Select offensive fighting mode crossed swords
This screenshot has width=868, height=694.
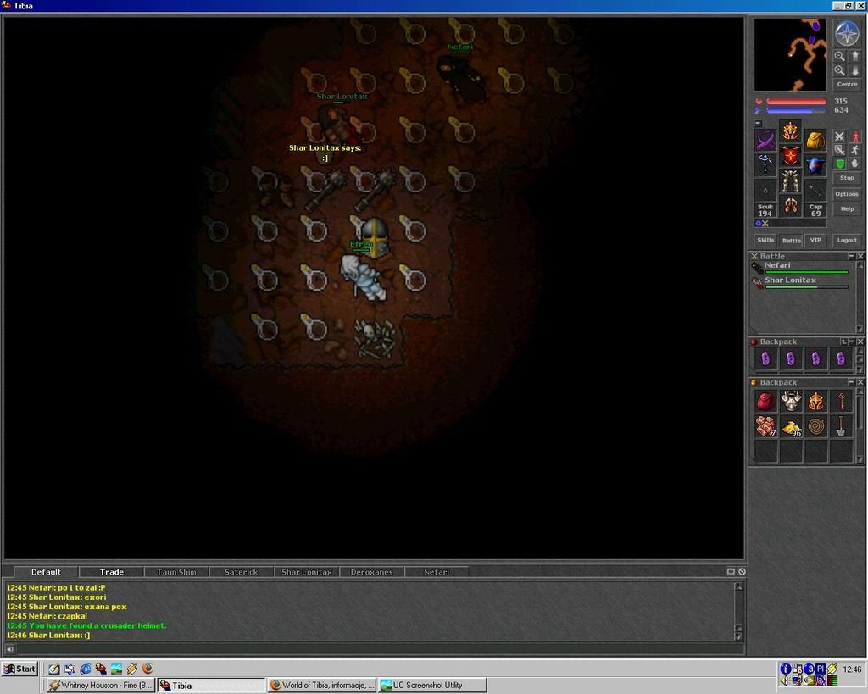pyautogui.click(x=840, y=136)
